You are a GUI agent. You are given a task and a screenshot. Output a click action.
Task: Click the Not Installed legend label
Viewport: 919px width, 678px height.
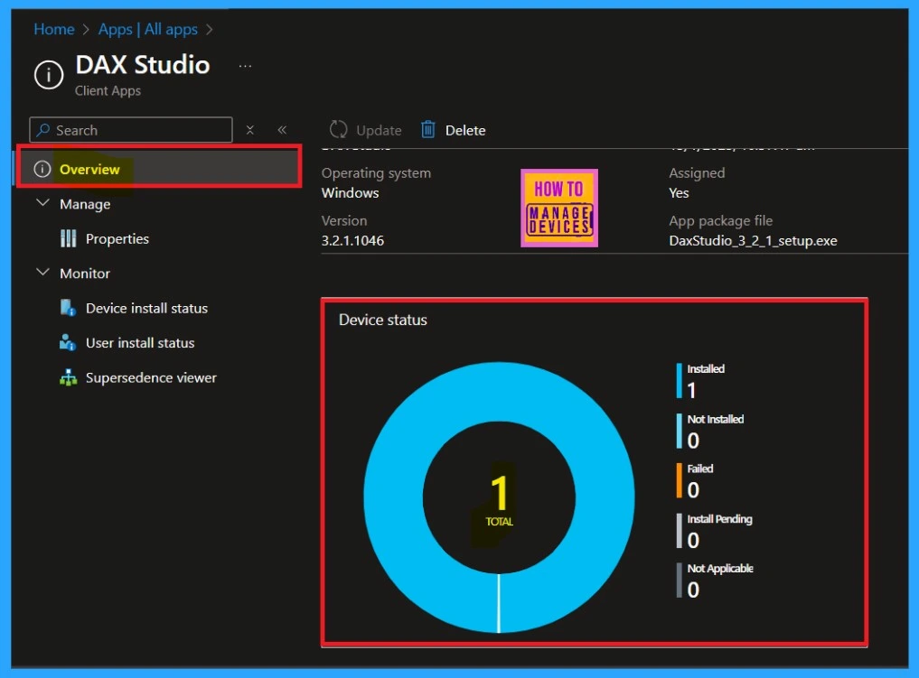(x=716, y=419)
